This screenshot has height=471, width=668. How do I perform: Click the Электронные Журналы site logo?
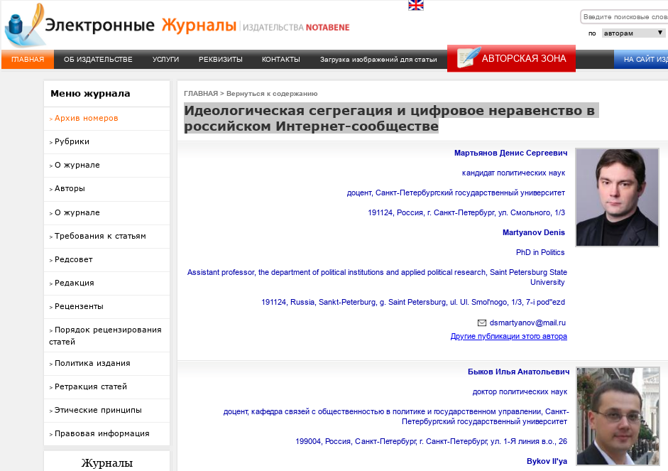pos(177,27)
